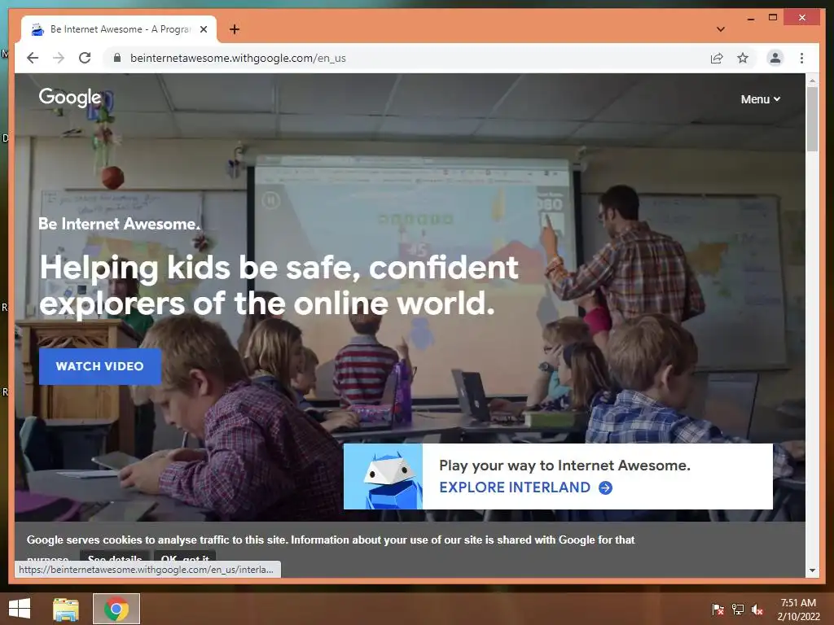Share this page via the share icon
The width and height of the screenshot is (834, 625).
[x=717, y=58]
